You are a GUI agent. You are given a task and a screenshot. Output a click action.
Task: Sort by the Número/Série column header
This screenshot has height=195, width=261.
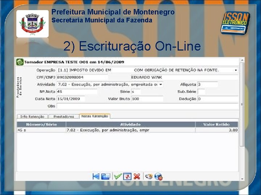[x=41, y=124]
